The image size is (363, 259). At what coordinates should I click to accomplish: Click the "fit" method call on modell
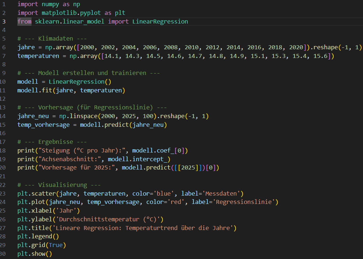(45, 91)
